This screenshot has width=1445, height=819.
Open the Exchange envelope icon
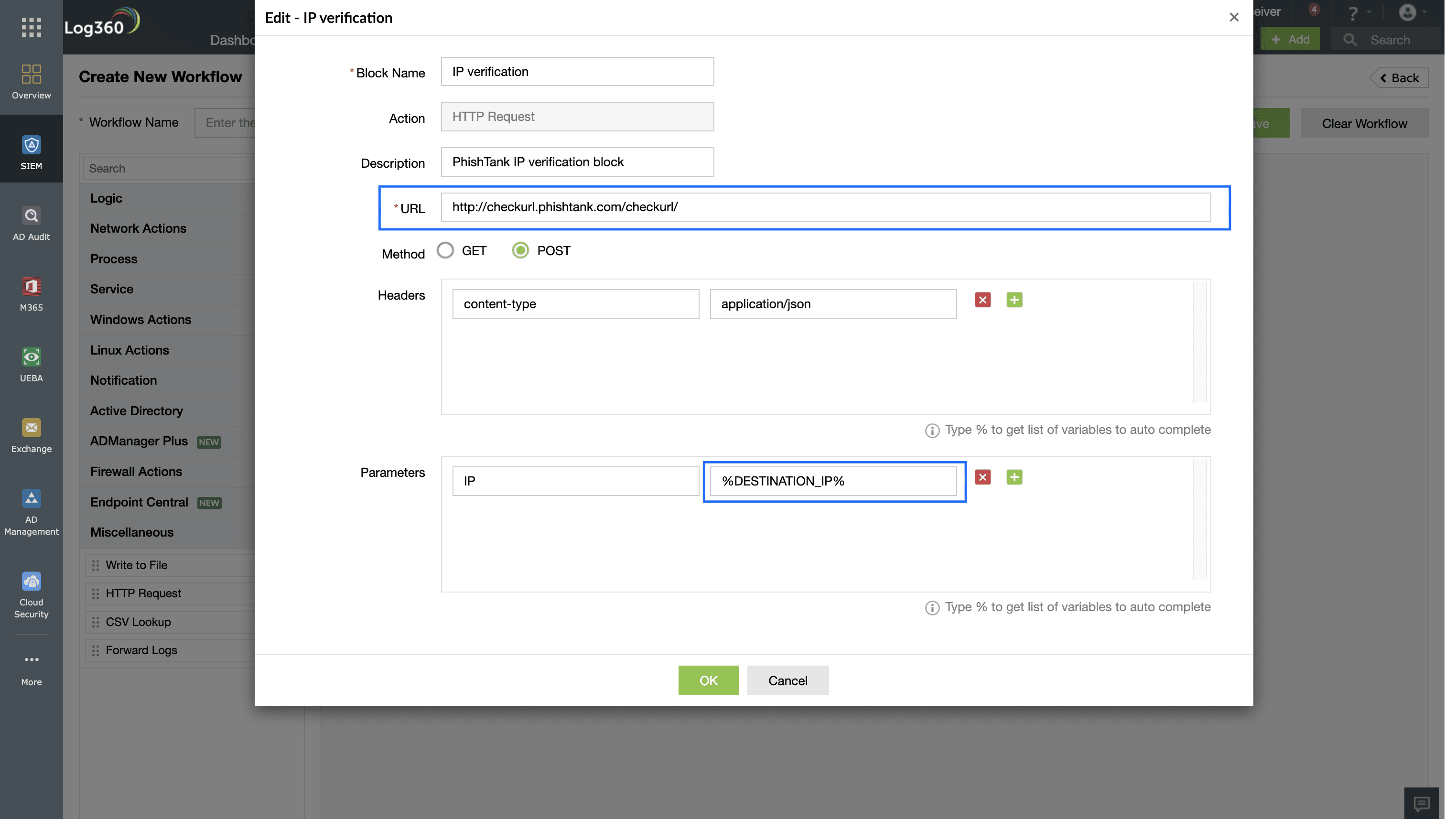pyautogui.click(x=32, y=428)
